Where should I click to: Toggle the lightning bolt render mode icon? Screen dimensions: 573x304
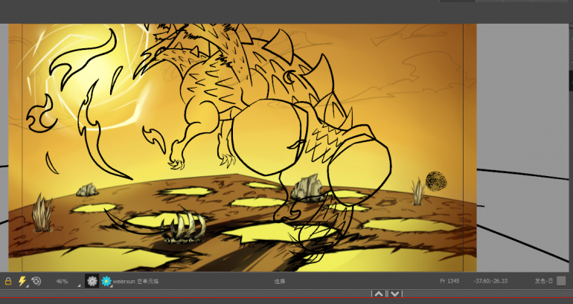(22, 282)
